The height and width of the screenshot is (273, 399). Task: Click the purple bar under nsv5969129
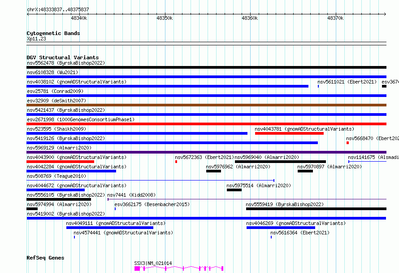click(x=206, y=152)
